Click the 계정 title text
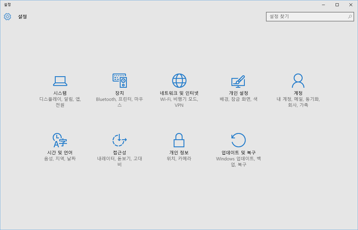The height and width of the screenshot is (230, 358). click(298, 93)
